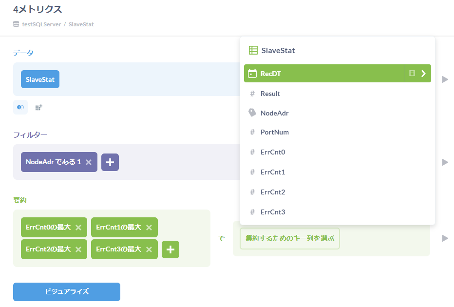This screenshot has width=454, height=307.
Task: Remove ErrCnt0 max metric
Action: [x=78, y=228]
